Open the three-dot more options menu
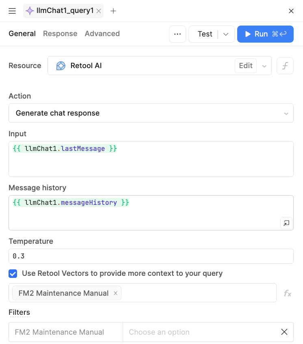Viewport: 303px width, 344px height. click(x=177, y=34)
